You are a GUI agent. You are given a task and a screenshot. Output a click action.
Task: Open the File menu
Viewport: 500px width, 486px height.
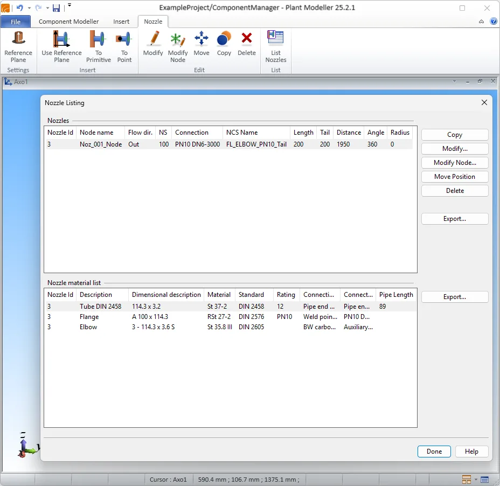pos(16,22)
